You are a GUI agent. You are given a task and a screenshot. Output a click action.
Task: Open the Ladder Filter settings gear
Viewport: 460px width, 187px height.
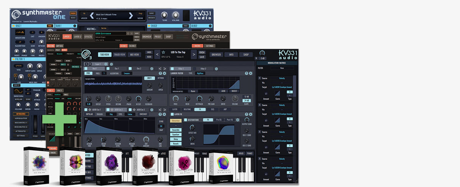tap(250, 73)
